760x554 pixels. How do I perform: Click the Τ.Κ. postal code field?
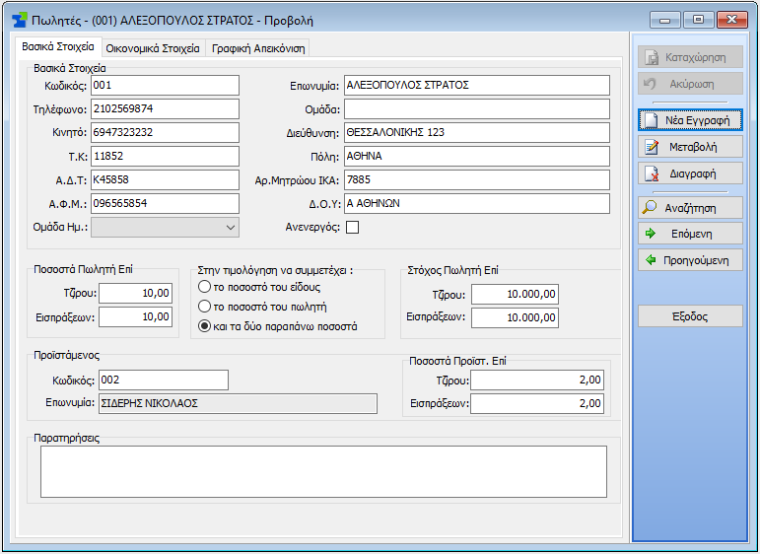coord(166,156)
